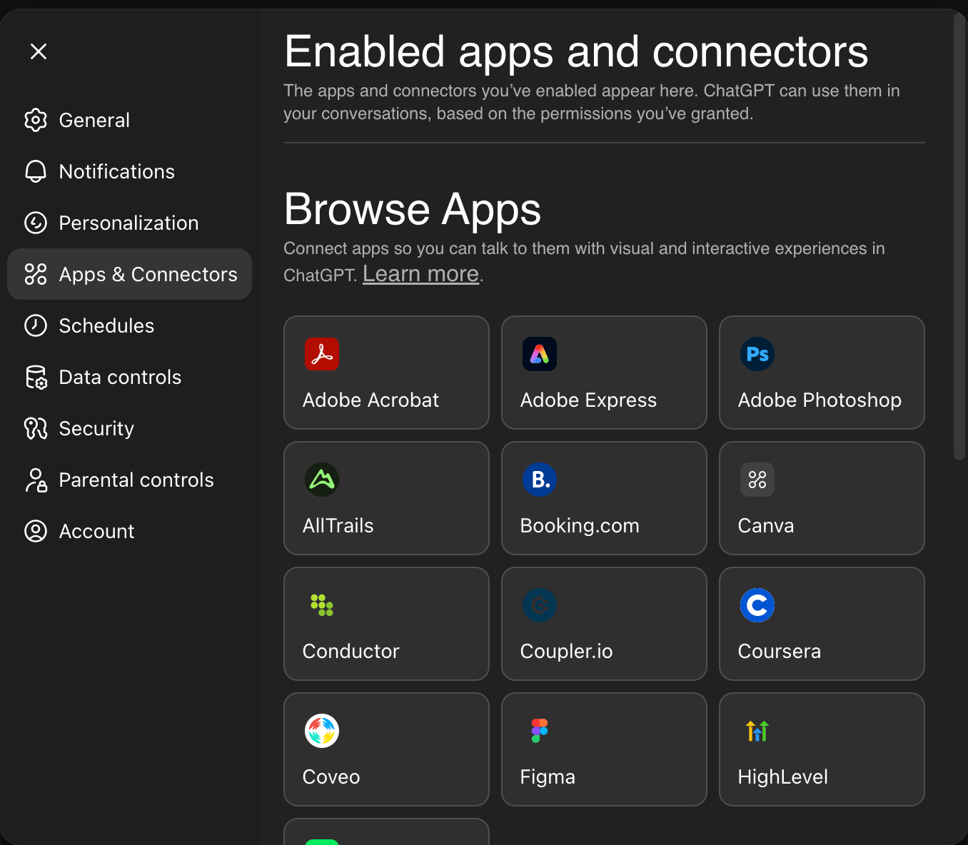Screen dimensions: 968x845
Task: Click the Adobe Photoshop Ps icon
Action: coord(757,354)
